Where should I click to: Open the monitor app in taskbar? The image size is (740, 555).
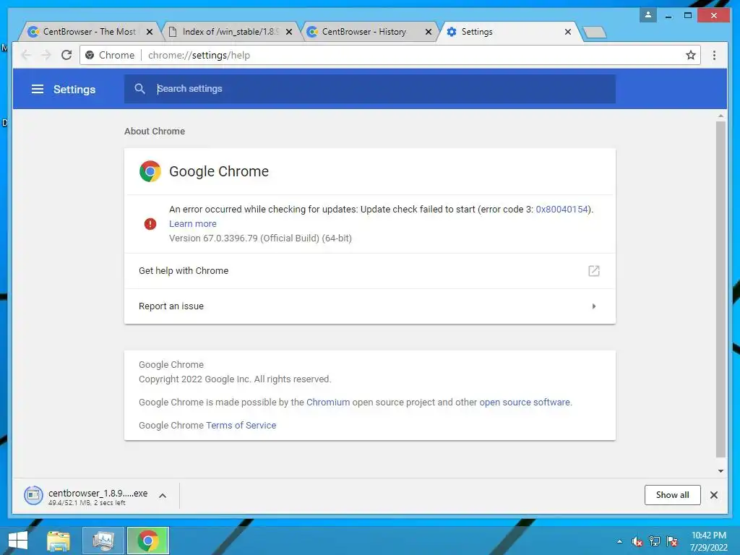point(103,541)
